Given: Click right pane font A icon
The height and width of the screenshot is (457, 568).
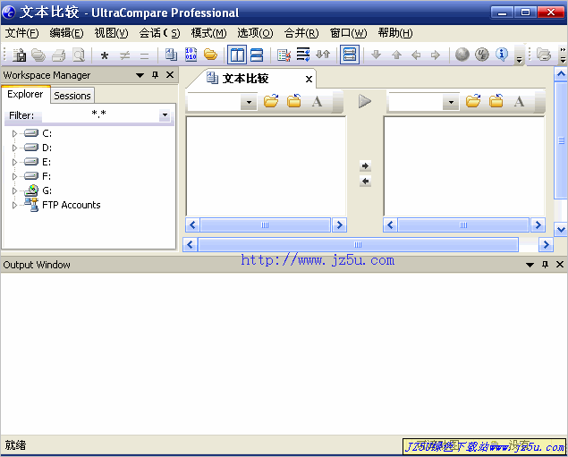Looking at the screenshot, I should click(519, 101).
